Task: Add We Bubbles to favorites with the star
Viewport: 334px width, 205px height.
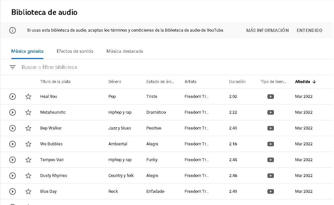Action: (x=28, y=144)
